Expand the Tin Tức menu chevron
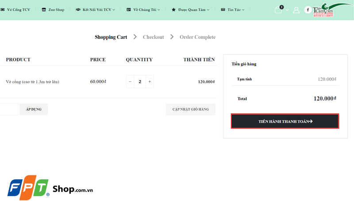The image size is (354, 201). pyautogui.click(x=243, y=10)
